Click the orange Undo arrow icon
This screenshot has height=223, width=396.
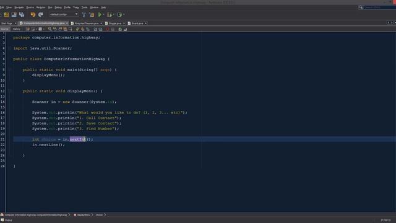coord(33,15)
